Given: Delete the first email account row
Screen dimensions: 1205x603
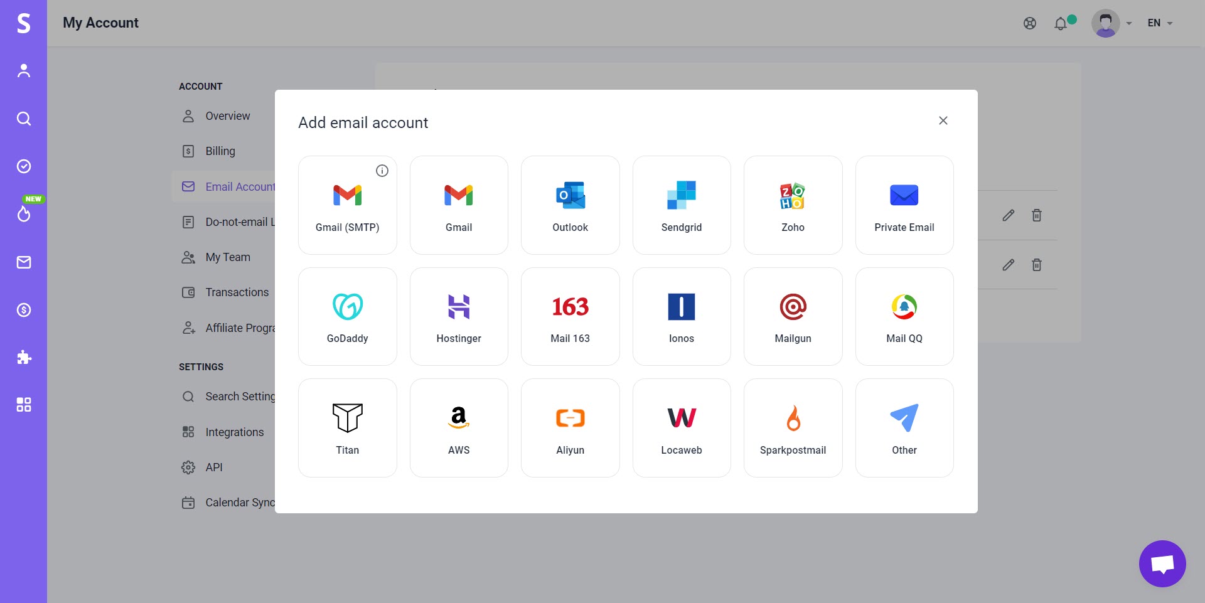Looking at the screenshot, I should coord(1037,215).
